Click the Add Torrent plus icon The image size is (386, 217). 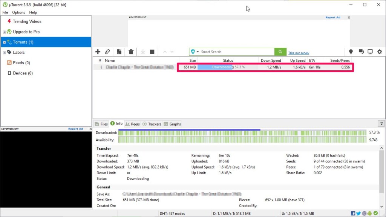coord(98,52)
